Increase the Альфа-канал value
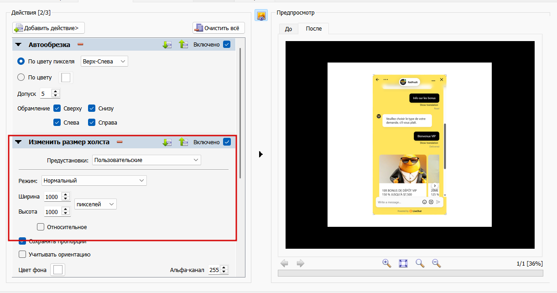 pos(224,268)
